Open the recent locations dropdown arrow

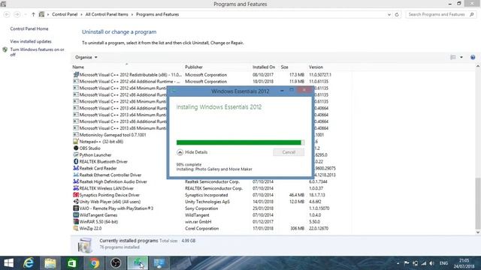(26, 14)
